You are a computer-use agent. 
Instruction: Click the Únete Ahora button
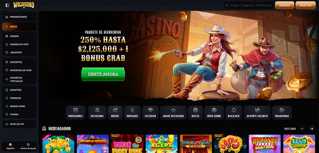[x=103, y=74]
